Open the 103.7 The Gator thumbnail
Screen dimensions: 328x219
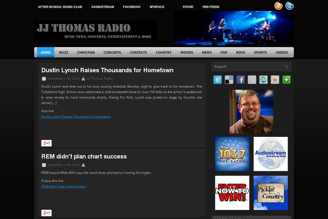(x=232, y=154)
